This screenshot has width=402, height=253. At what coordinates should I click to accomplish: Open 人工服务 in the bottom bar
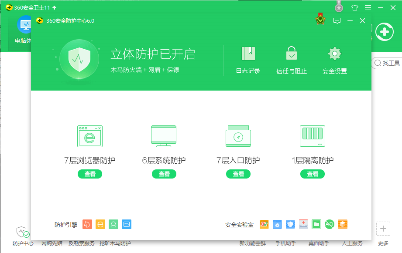352,243
